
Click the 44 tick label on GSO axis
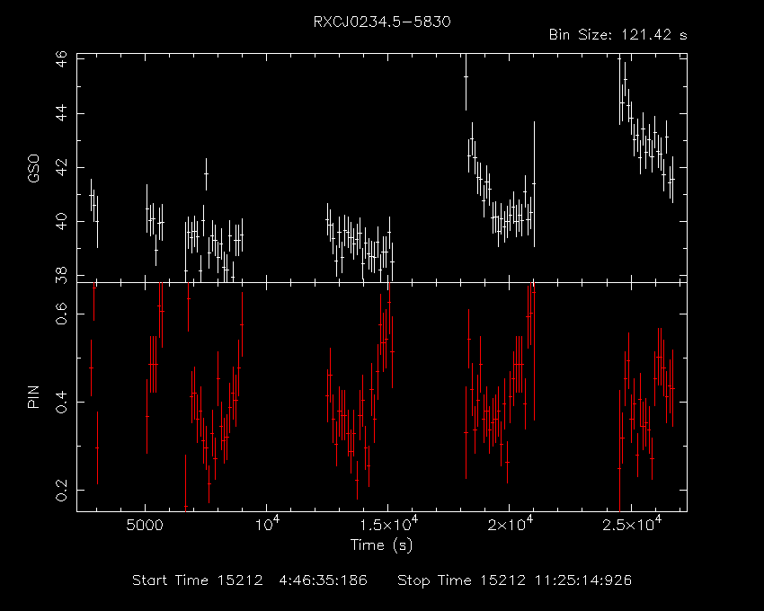click(62, 113)
